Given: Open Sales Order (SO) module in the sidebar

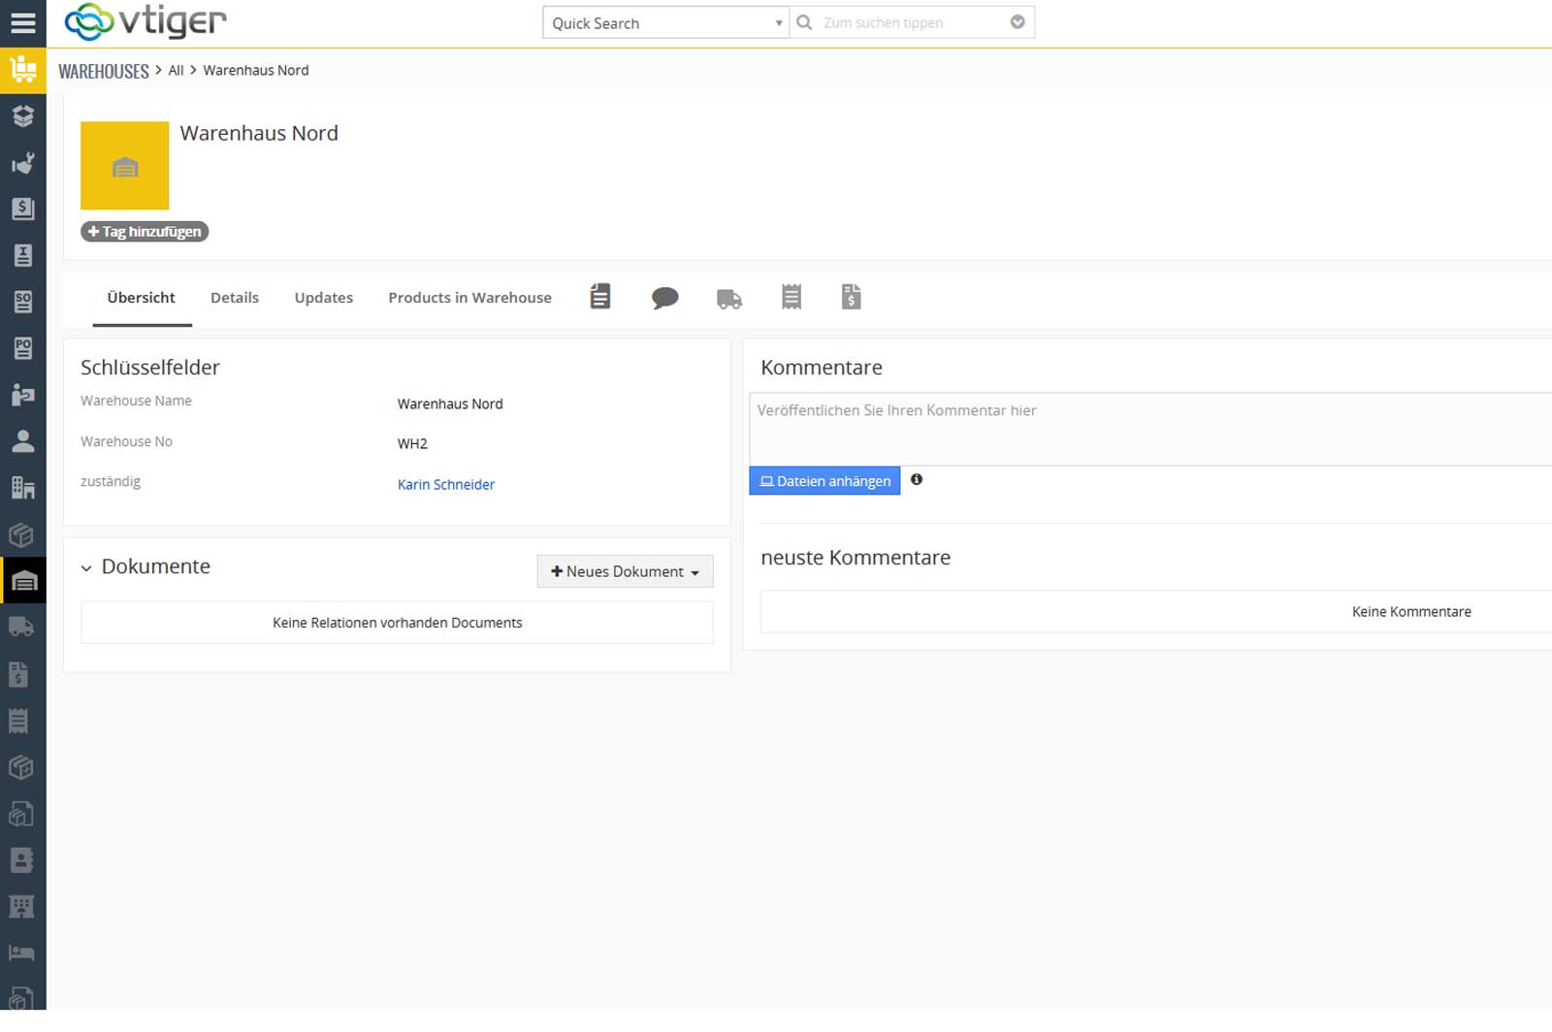Looking at the screenshot, I should pos(22,302).
